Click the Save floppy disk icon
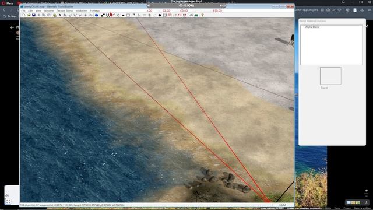The width and height of the screenshot is (373, 210). coord(34,15)
